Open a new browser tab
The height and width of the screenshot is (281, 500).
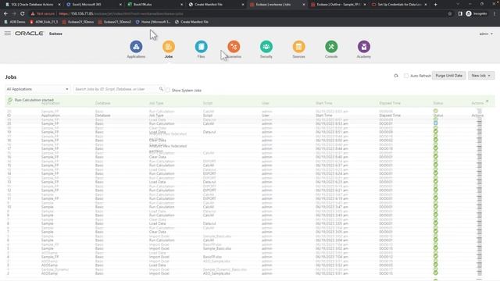(436, 5)
